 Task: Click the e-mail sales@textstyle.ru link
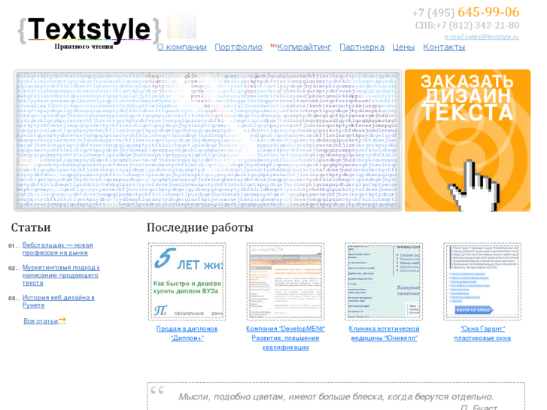[482, 37]
